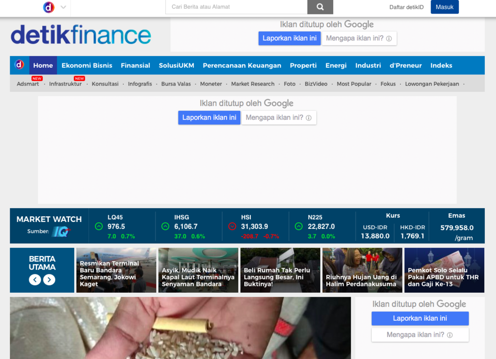Click 'Laporkan iklan ini' in the large center ad
496x359 pixels.
[x=209, y=118]
